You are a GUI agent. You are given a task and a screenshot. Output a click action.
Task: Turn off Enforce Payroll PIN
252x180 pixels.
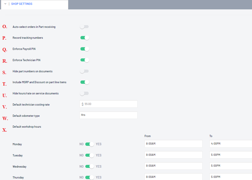point(84,49)
